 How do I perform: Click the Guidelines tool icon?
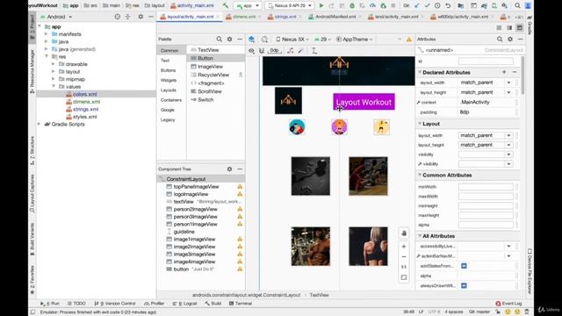point(314,51)
